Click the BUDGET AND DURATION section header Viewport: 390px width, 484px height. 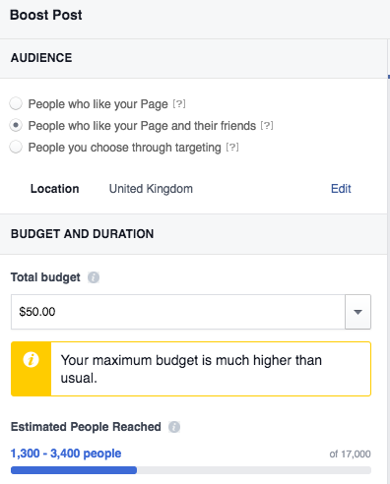pyautogui.click(x=82, y=234)
